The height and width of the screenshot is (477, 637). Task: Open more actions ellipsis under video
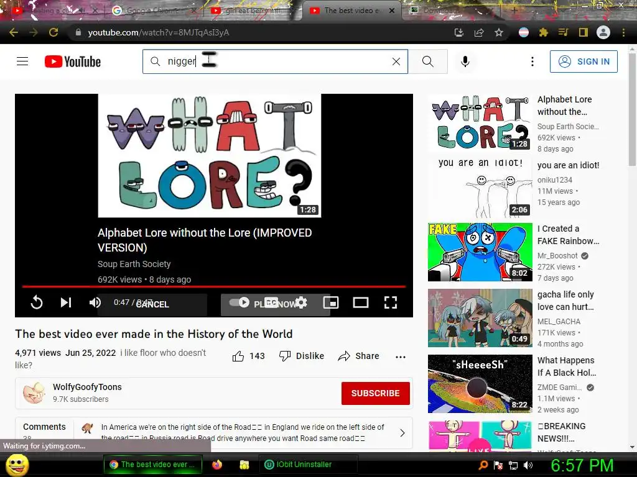[401, 357]
